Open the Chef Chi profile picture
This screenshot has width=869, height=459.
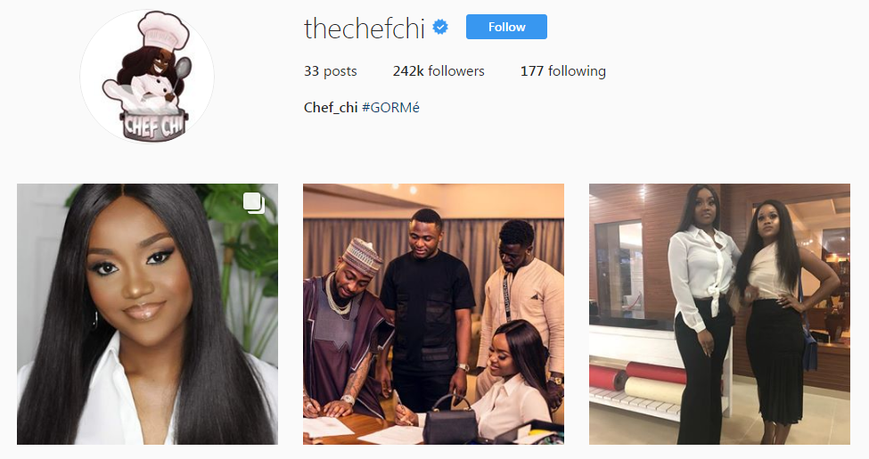(x=147, y=76)
